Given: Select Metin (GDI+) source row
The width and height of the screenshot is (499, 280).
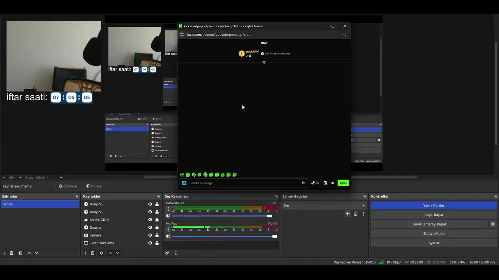Looking at the screenshot, I should [x=121, y=220].
